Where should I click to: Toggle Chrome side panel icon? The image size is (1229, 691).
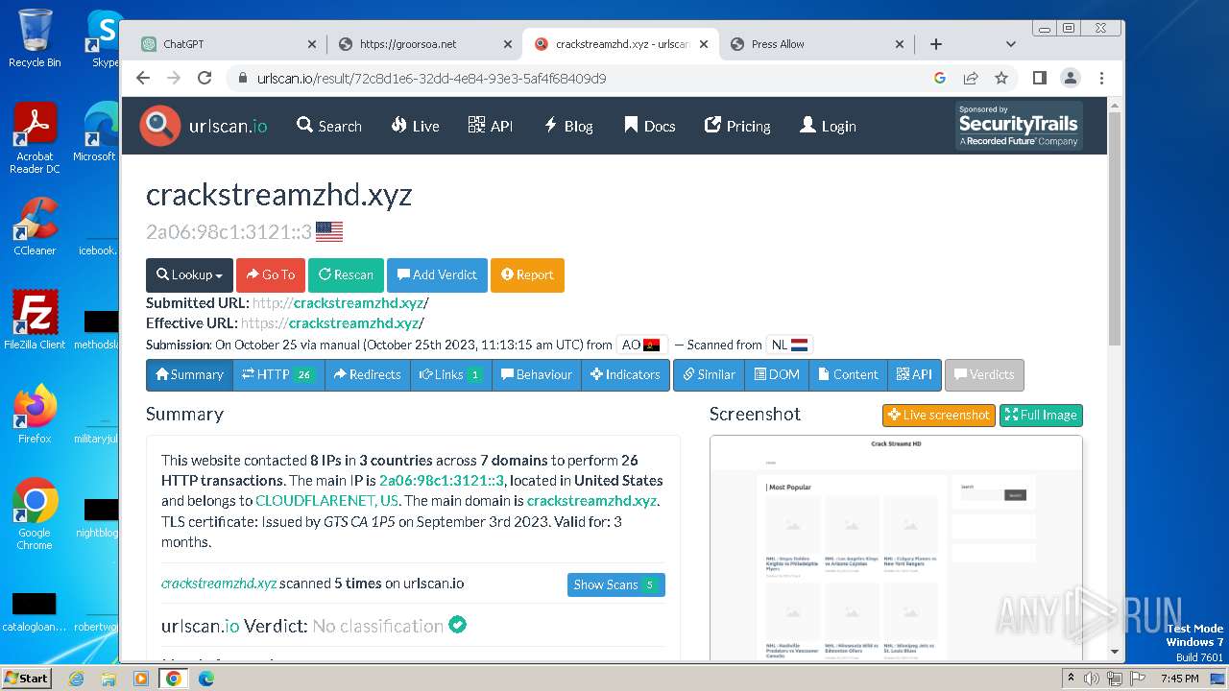coord(1039,79)
